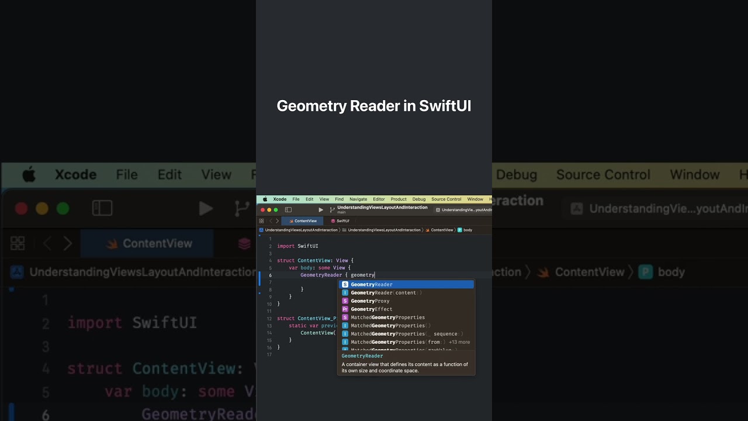
Task: Click the project name in the breadcrumb bar
Action: [298, 230]
